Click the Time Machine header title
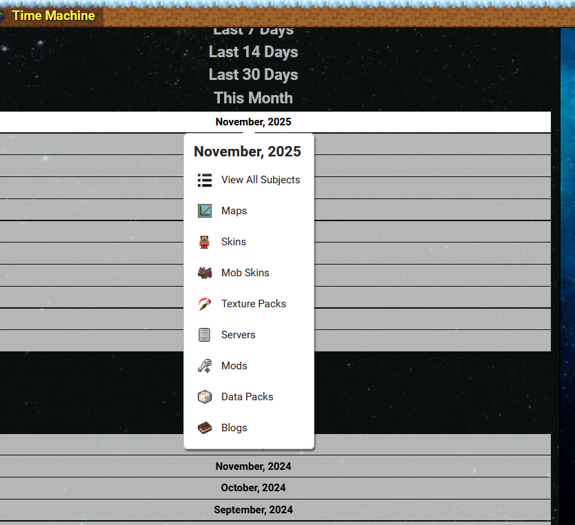The height and width of the screenshot is (525, 575). click(x=54, y=16)
